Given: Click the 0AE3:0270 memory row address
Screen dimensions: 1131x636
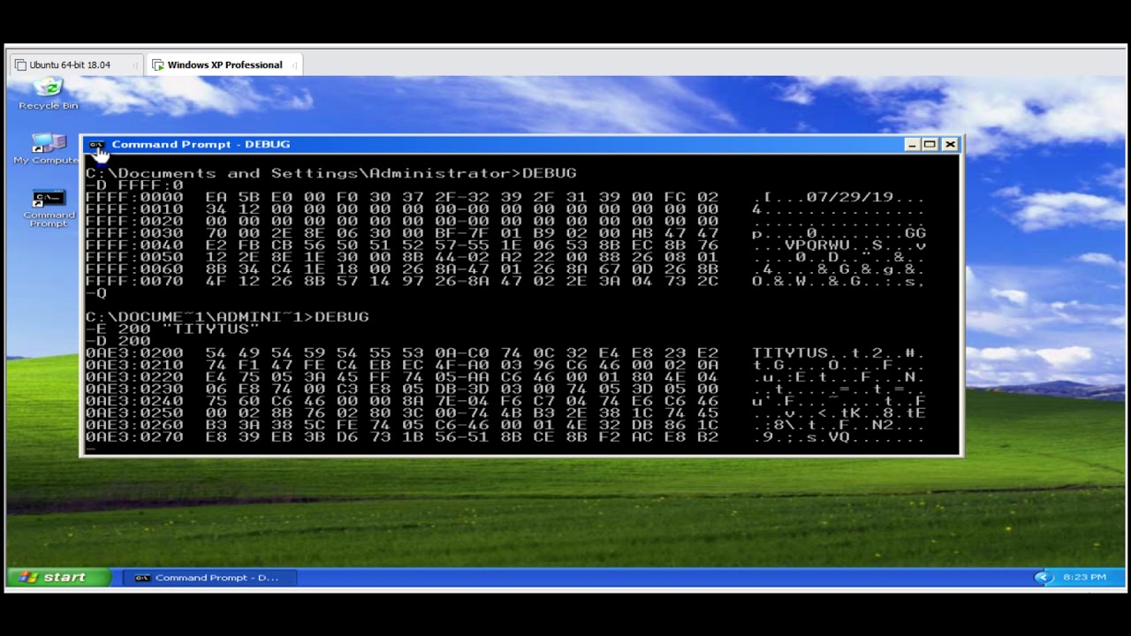Looking at the screenshot, I should 134,437.
